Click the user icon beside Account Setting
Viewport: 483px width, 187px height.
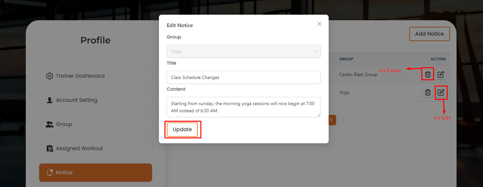[x=50, y=100]
